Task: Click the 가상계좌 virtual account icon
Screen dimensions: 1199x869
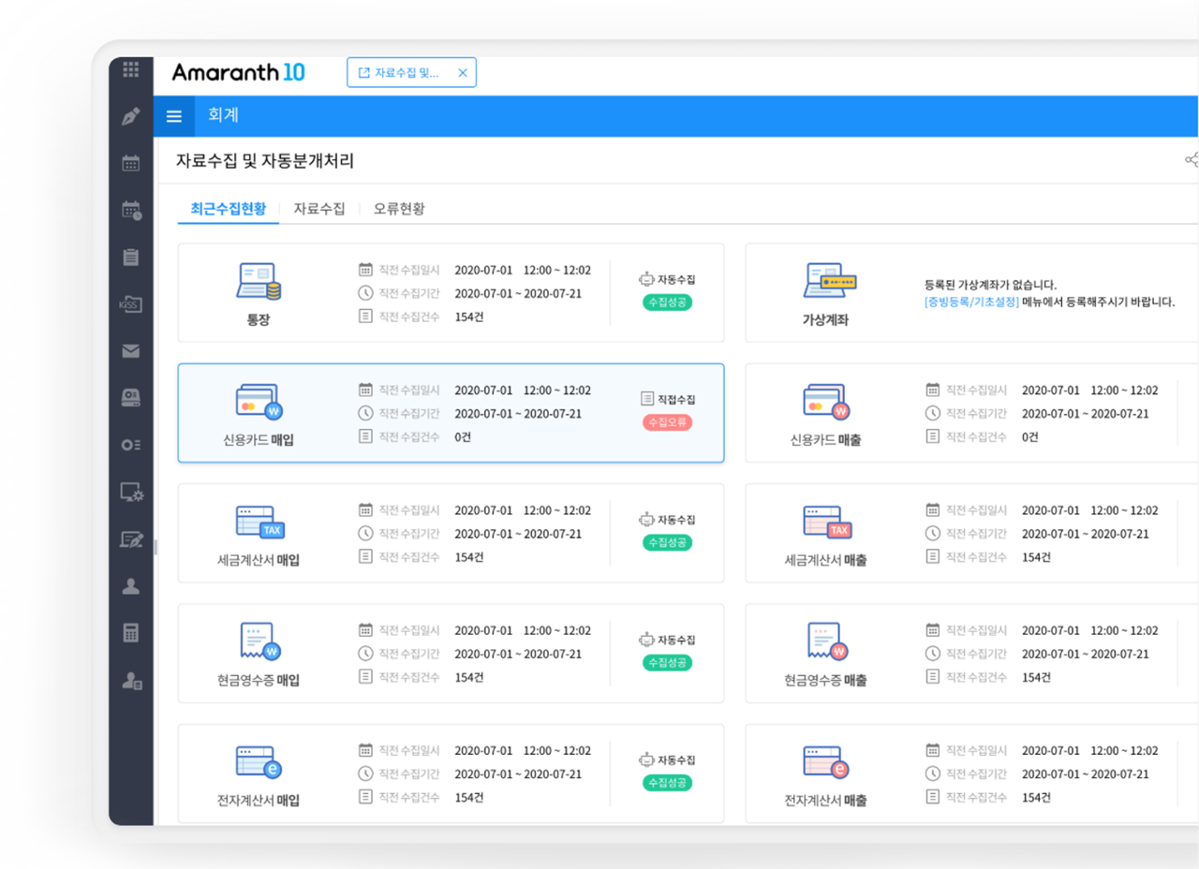Action: point(830,281)
